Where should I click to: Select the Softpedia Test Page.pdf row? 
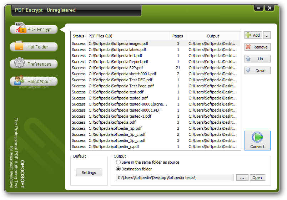(156, 86)
